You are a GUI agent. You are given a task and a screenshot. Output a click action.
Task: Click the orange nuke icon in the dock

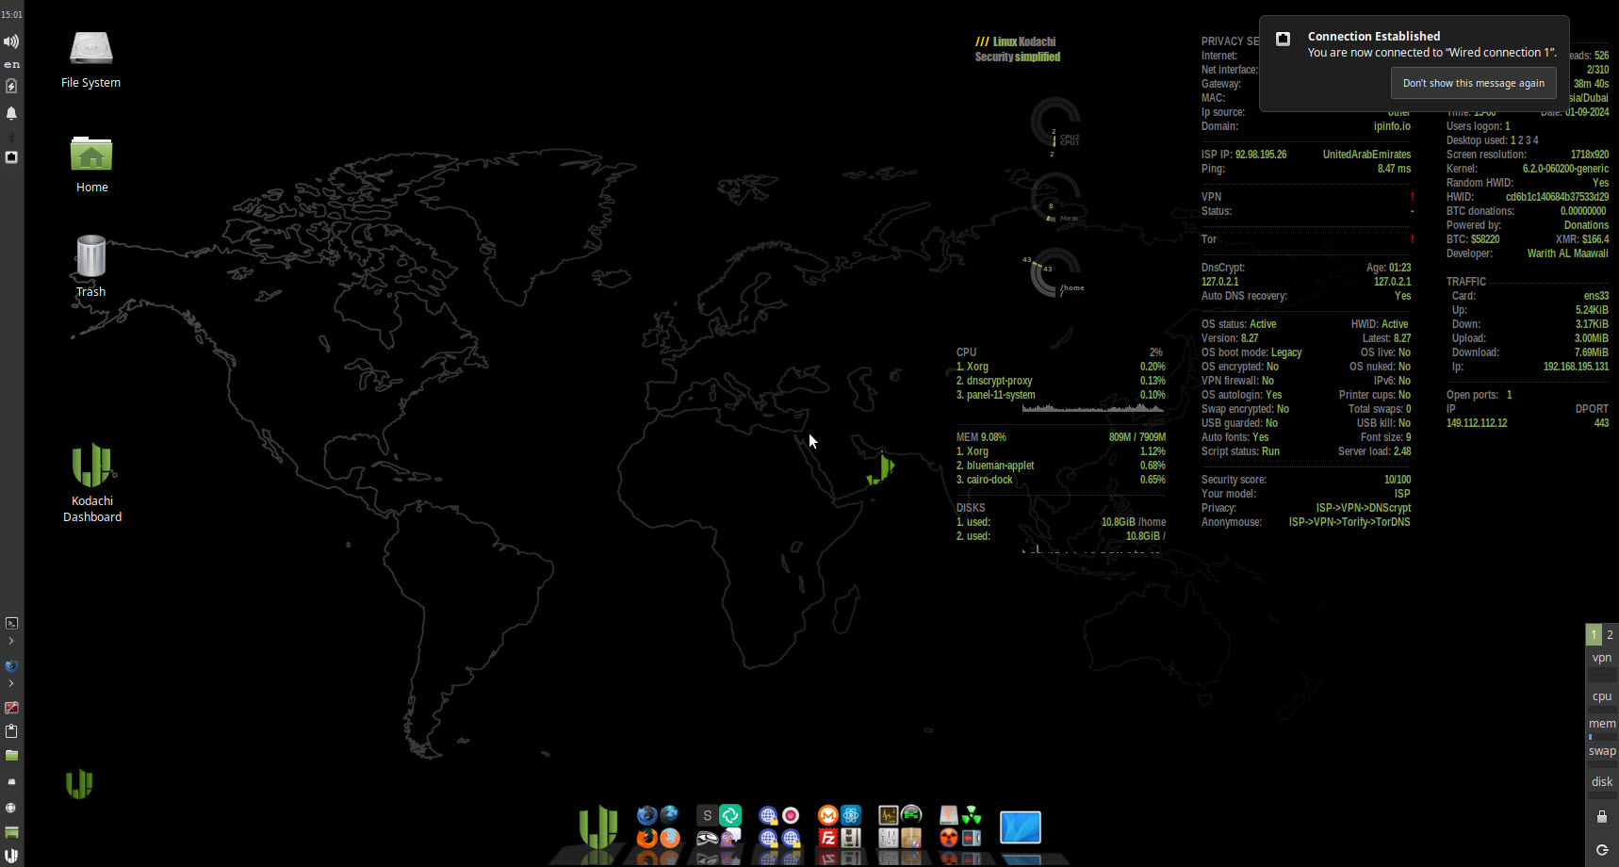point(949,838)
